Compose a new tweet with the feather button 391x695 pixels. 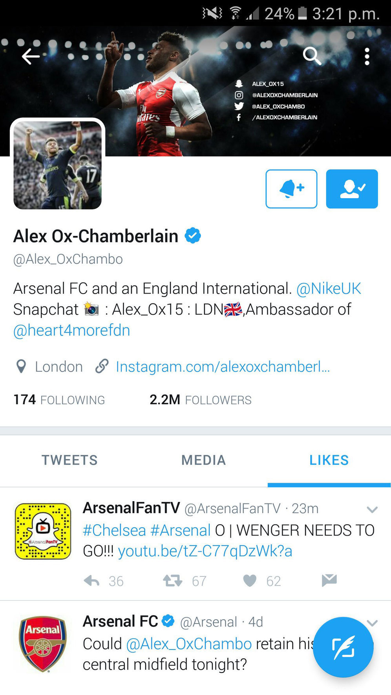(343, 647)
